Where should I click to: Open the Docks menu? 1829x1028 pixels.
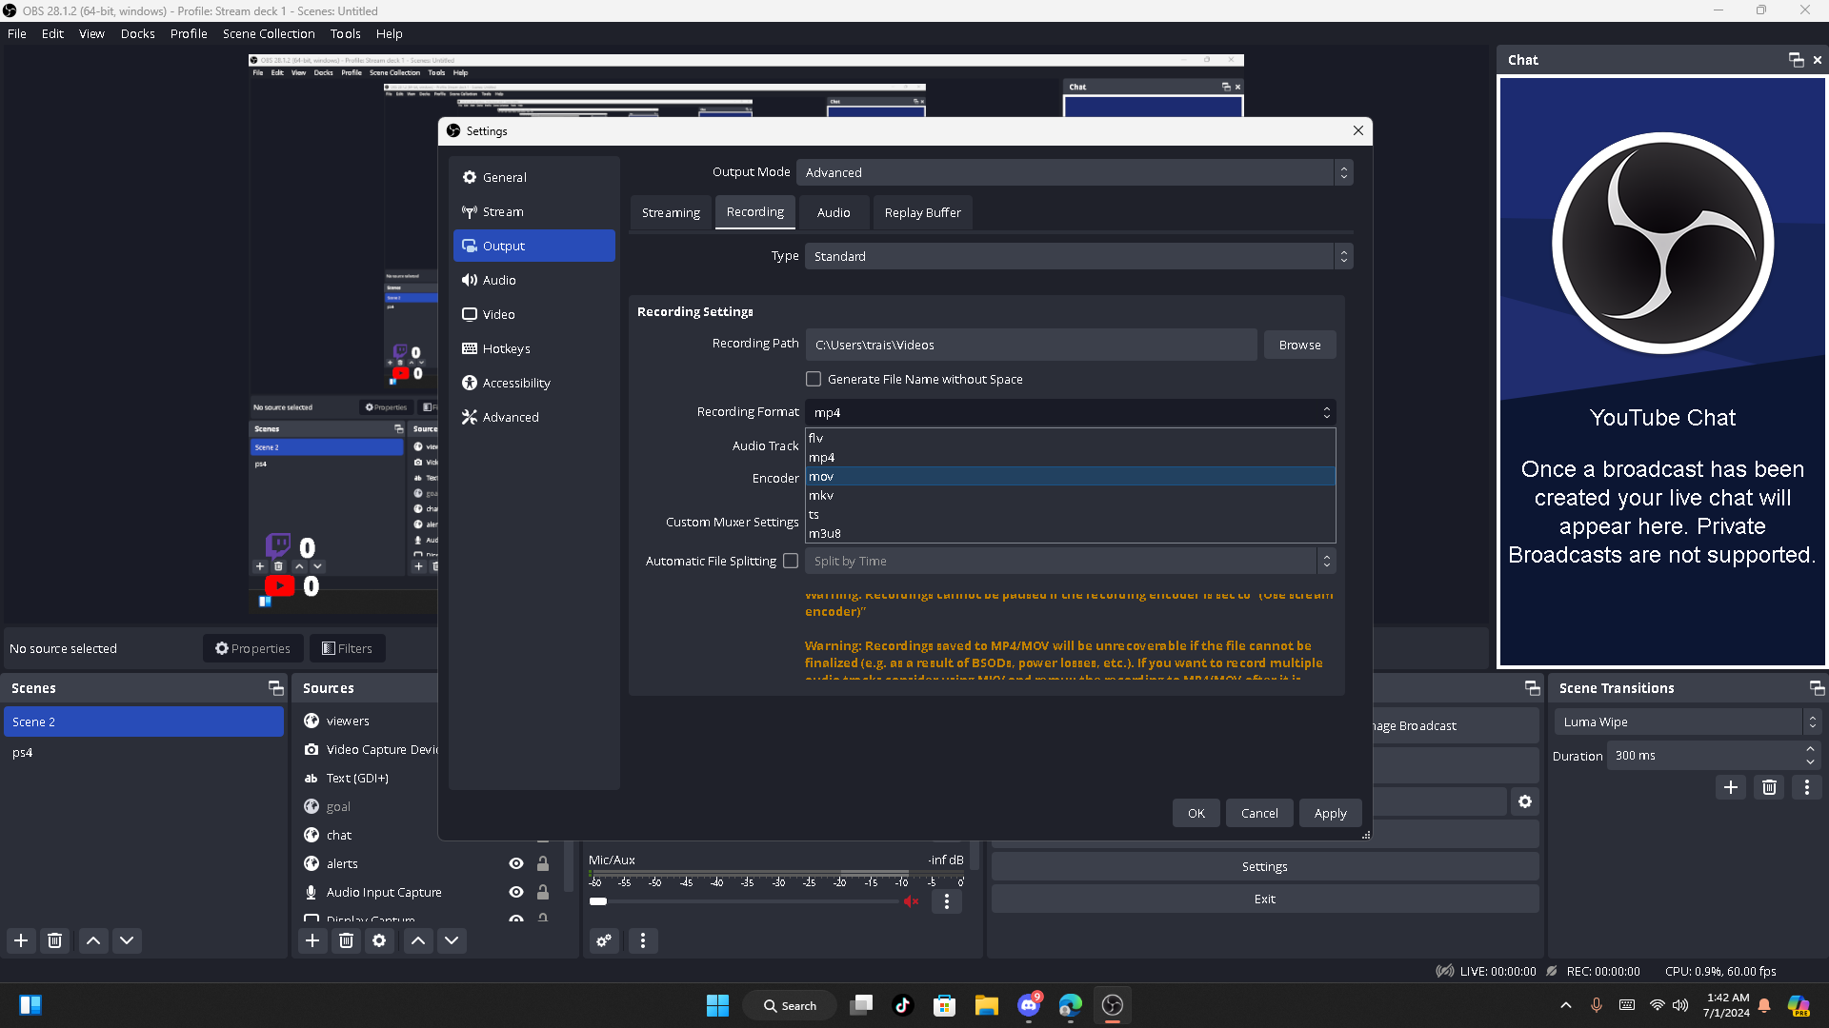(x=138, y=33)
